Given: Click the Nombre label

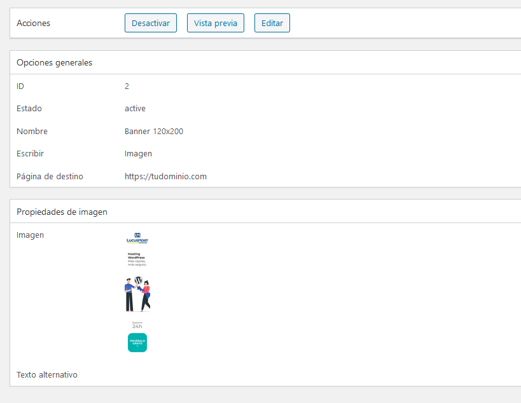Looking at the screenshot, I should coord(32,132).
